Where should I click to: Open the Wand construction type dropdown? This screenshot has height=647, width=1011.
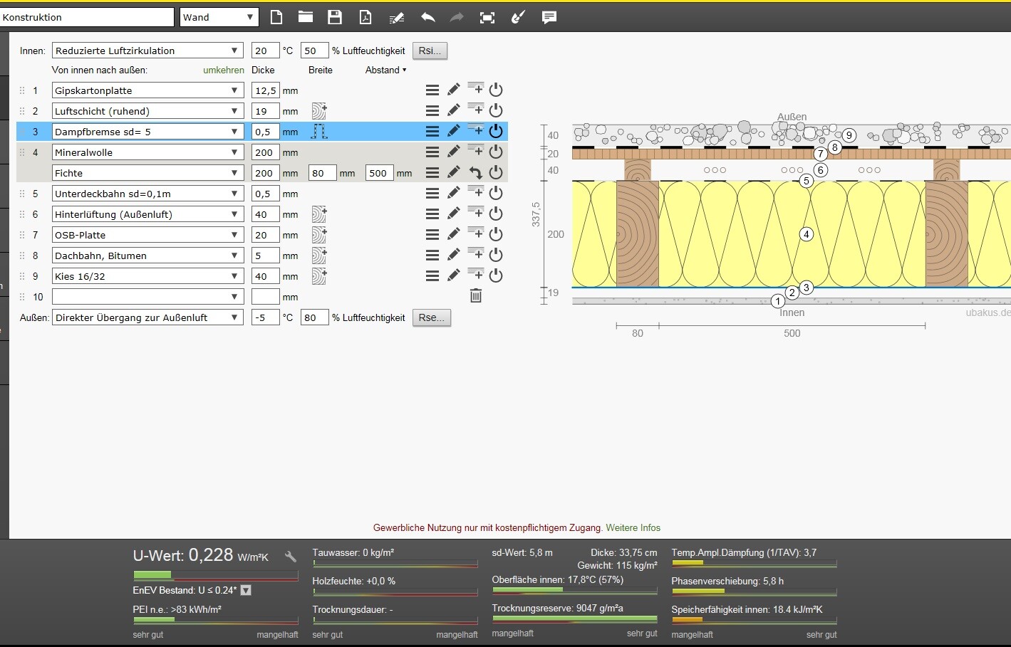click(219, 17)
